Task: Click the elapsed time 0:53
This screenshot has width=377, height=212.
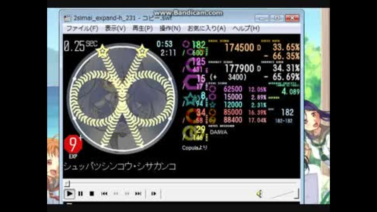Action: pos(165,44)
